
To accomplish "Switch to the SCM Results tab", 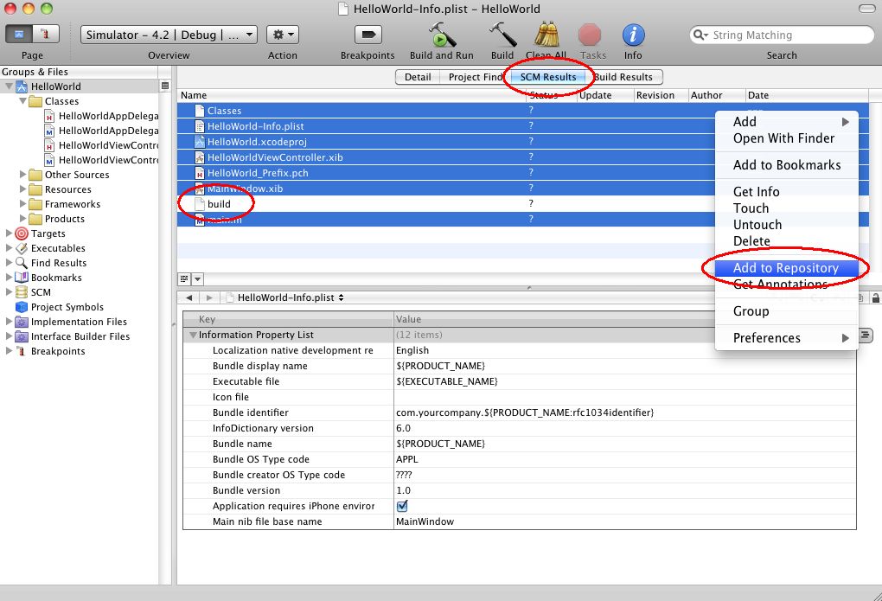I will pyautogui.click(x=548, y=77).
